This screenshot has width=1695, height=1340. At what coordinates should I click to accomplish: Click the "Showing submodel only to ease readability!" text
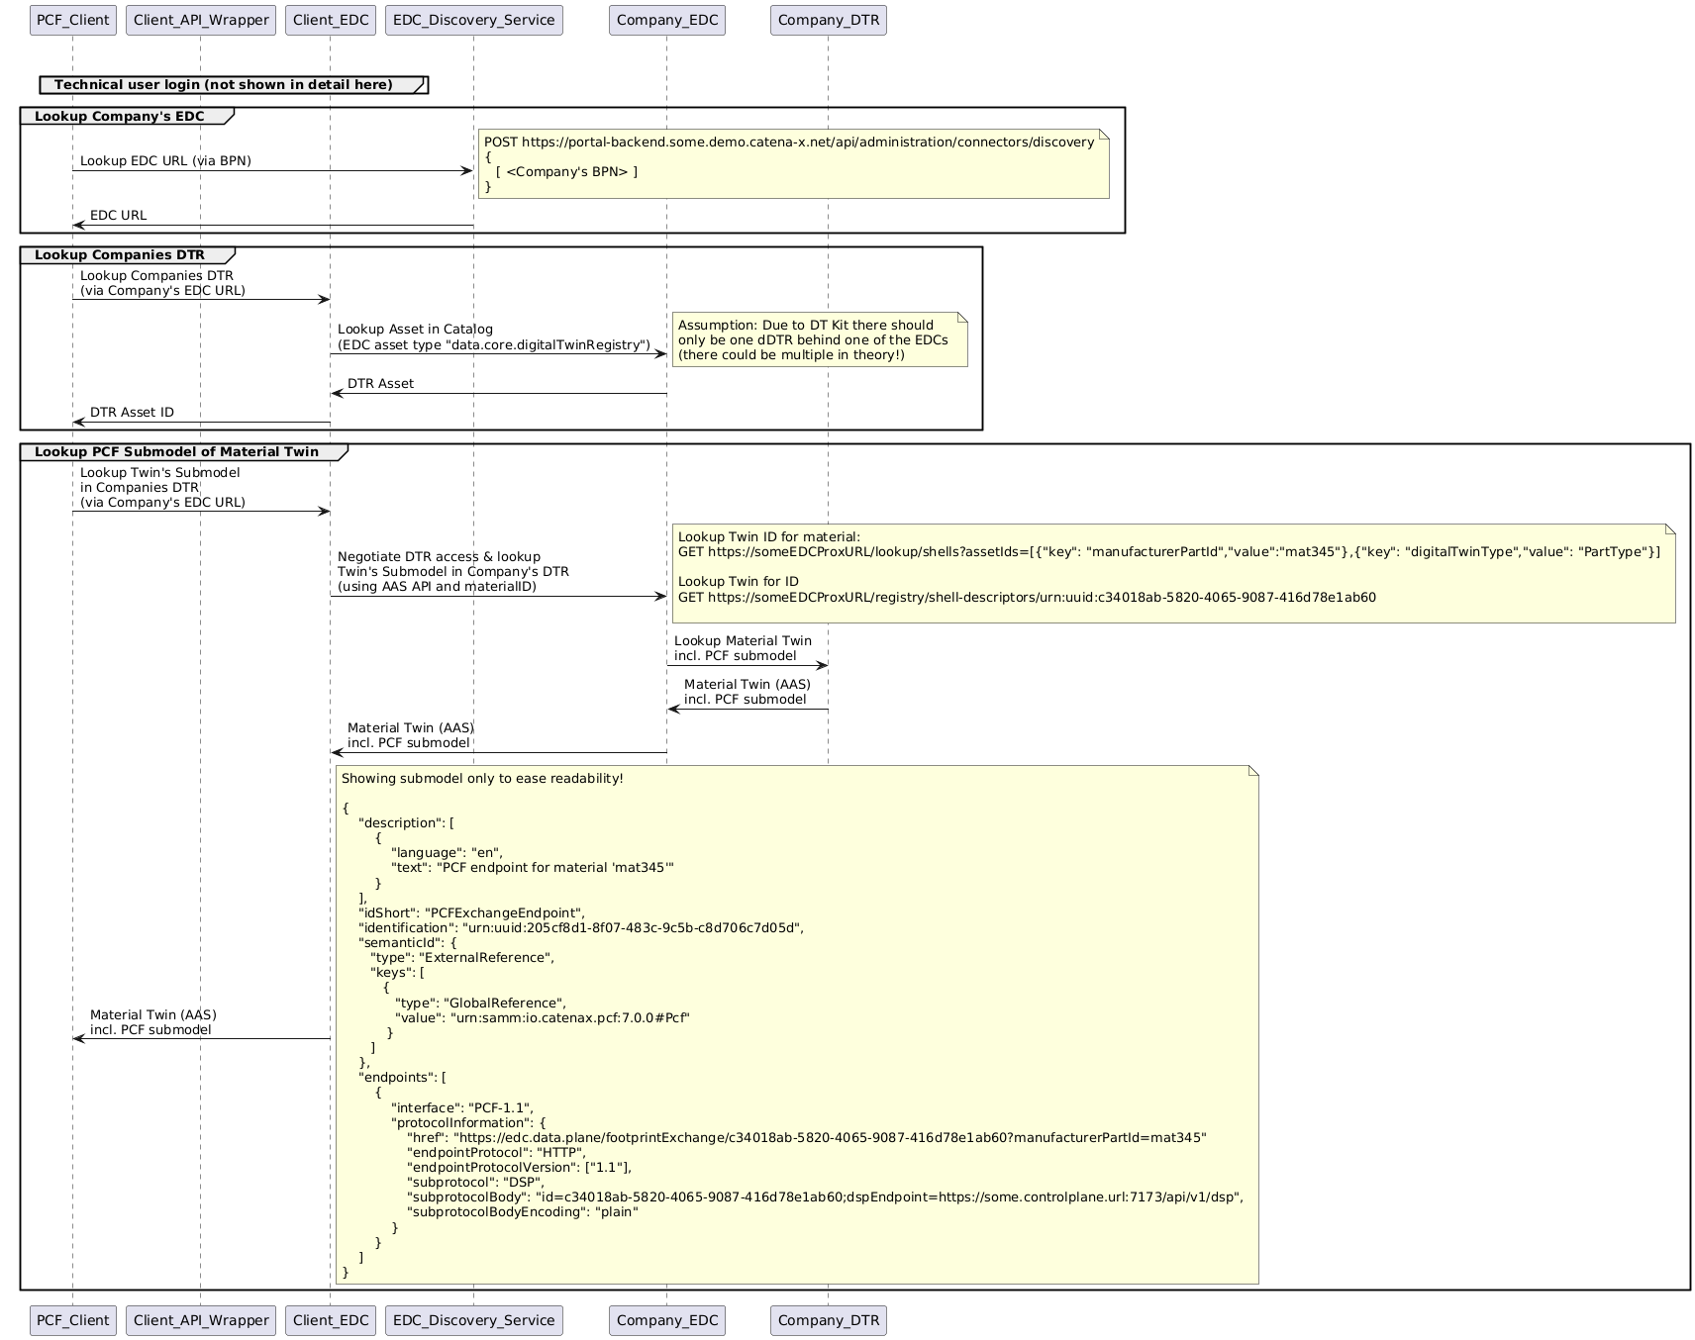pos(482,779)
